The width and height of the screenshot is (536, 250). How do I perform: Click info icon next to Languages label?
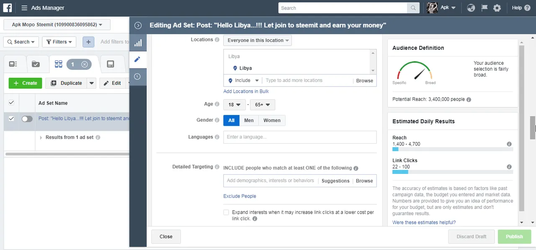tap(217, 137)
